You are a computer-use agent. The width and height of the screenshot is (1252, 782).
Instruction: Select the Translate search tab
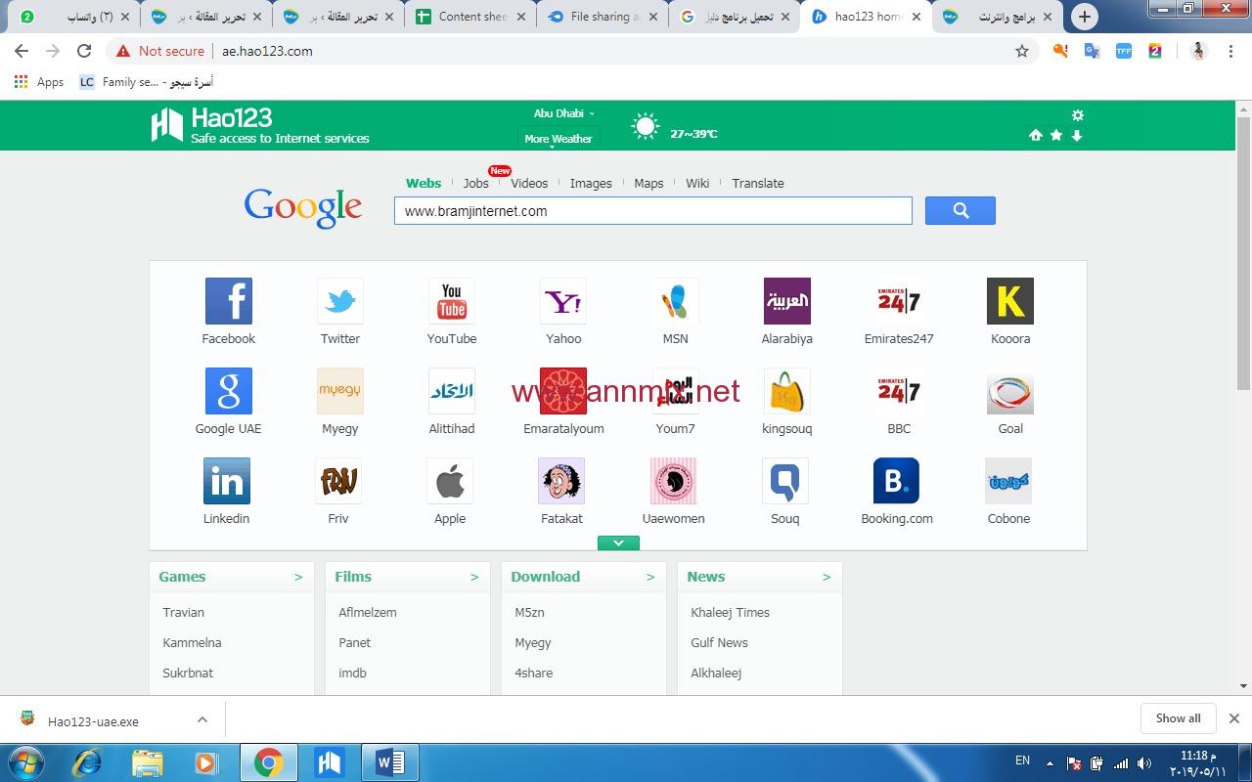[x=758, y=183]
